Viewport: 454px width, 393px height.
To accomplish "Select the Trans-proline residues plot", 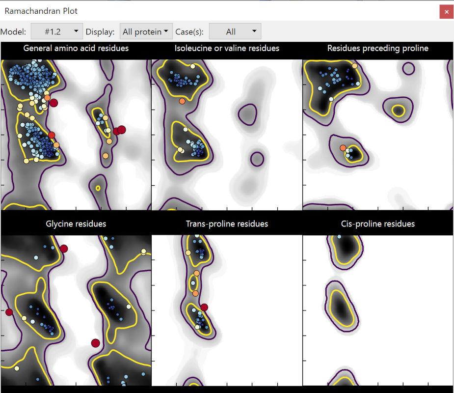I will click(x=227, y=310).
